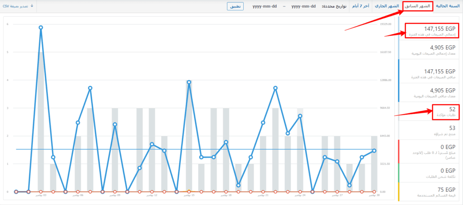Select the مبلغ مُستردّ refunds legend entry
Viewport: 463px width, 205px height.
[x=429, y=152]
